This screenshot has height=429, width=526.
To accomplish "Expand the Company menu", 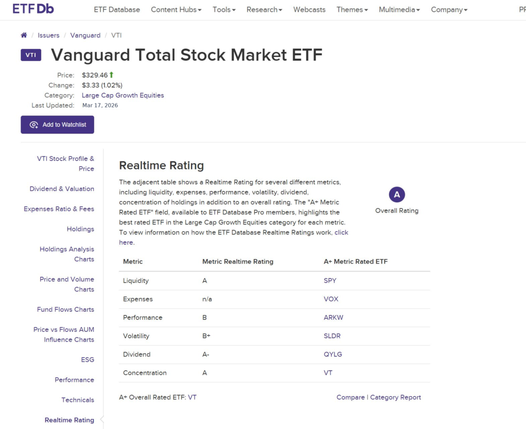I will tap(449, 9).
